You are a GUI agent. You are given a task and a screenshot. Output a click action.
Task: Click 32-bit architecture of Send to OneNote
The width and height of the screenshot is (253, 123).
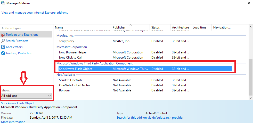181,80
